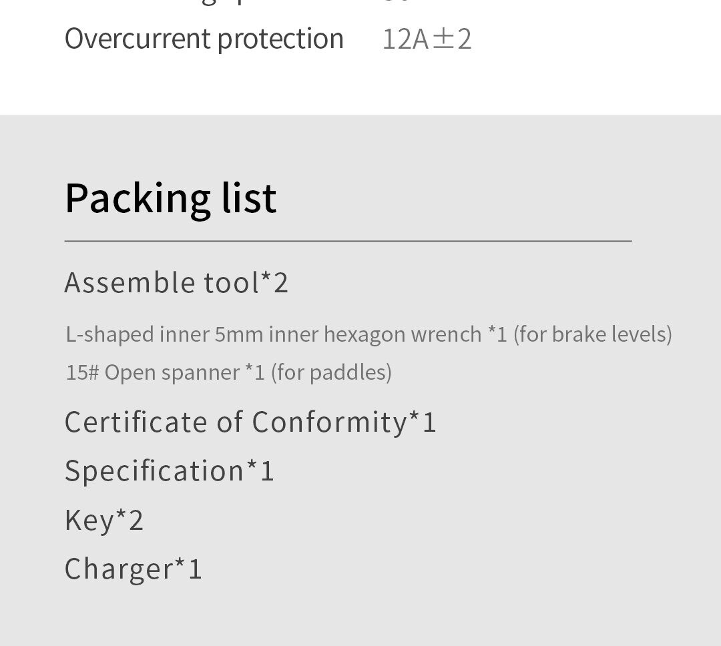Click the 15# Open spanner line
The width and height of the screenshot is (721, 646).
pyautogui.click(x=229, y=372)
